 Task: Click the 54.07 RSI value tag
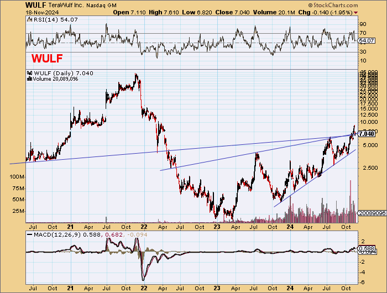[x=366, y=41]
